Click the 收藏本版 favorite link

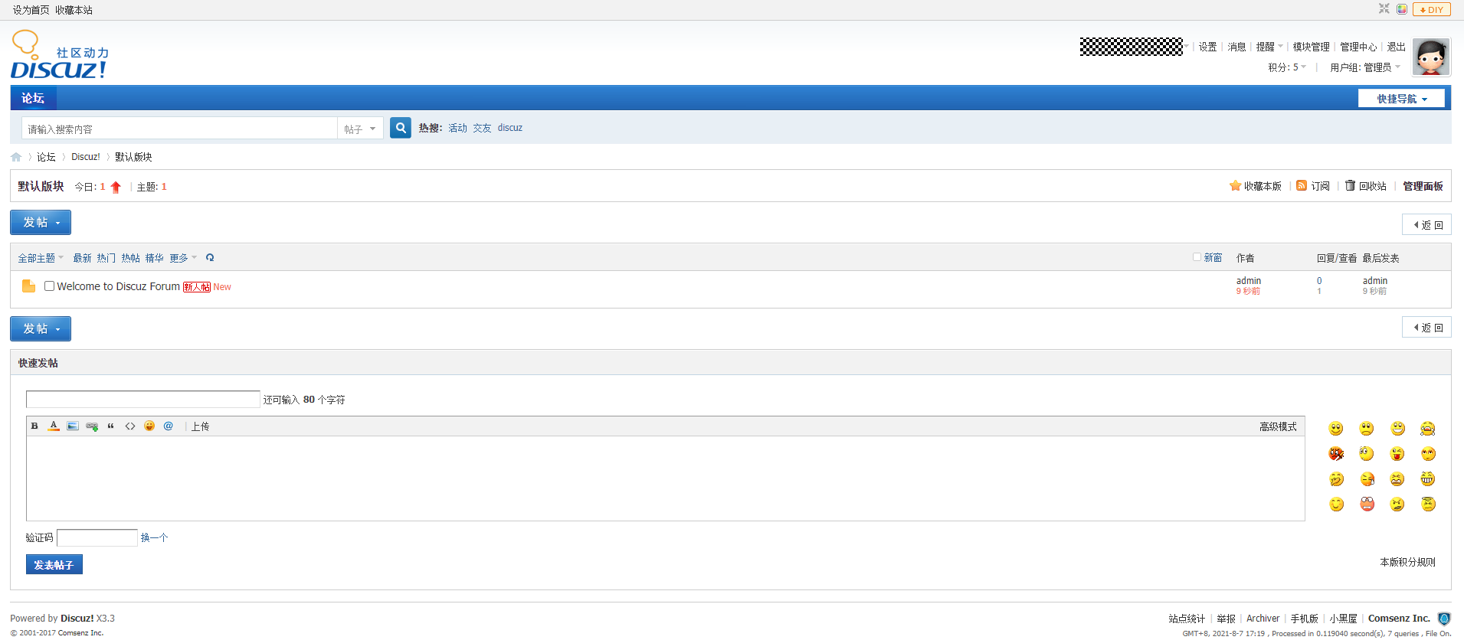1255,186
